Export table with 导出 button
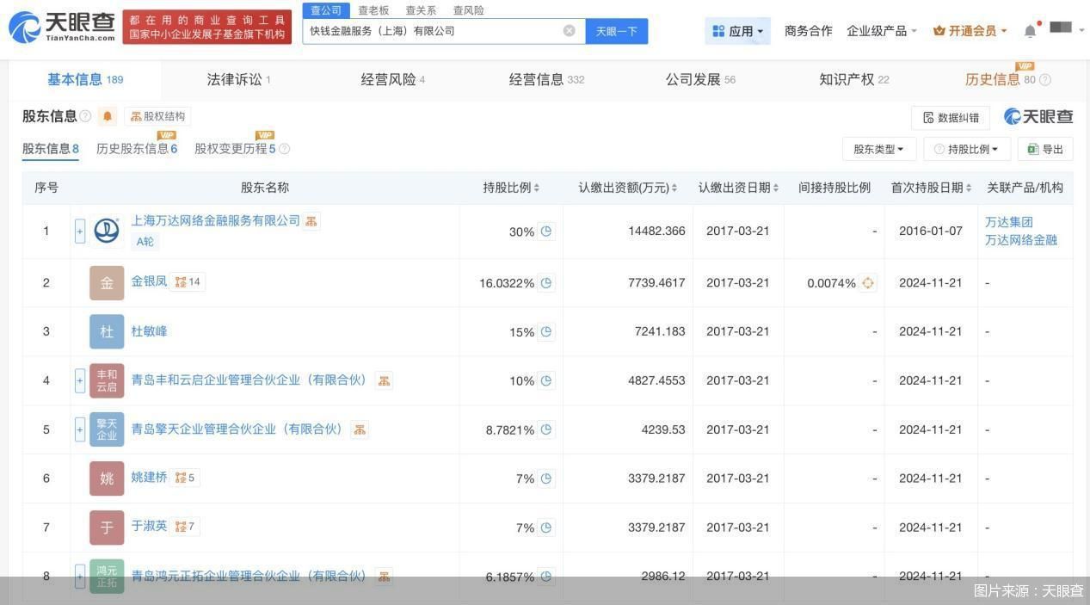Screen dimensions: 1090x605 [1045, 149]
